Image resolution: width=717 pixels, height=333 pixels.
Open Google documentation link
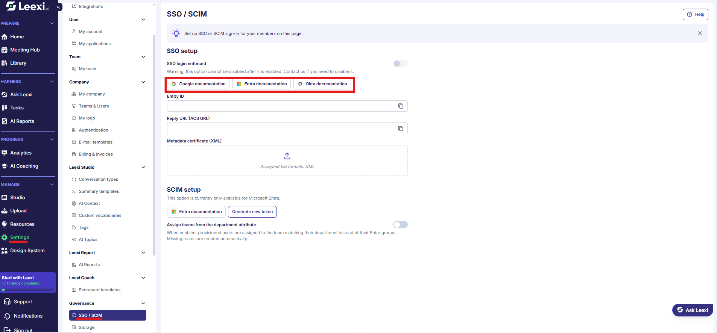198,84
